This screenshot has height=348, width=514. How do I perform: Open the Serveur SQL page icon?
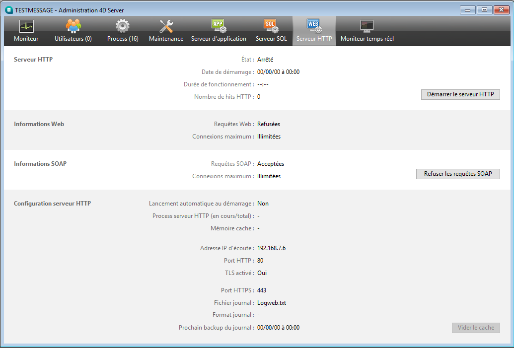point(271,26)
